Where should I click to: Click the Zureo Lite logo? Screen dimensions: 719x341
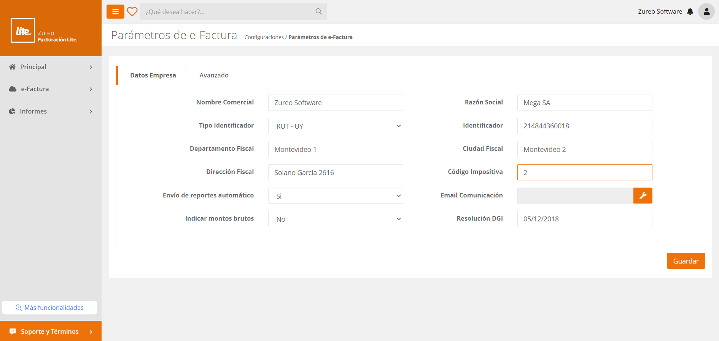pyautogui.click(x=23, y=31)
